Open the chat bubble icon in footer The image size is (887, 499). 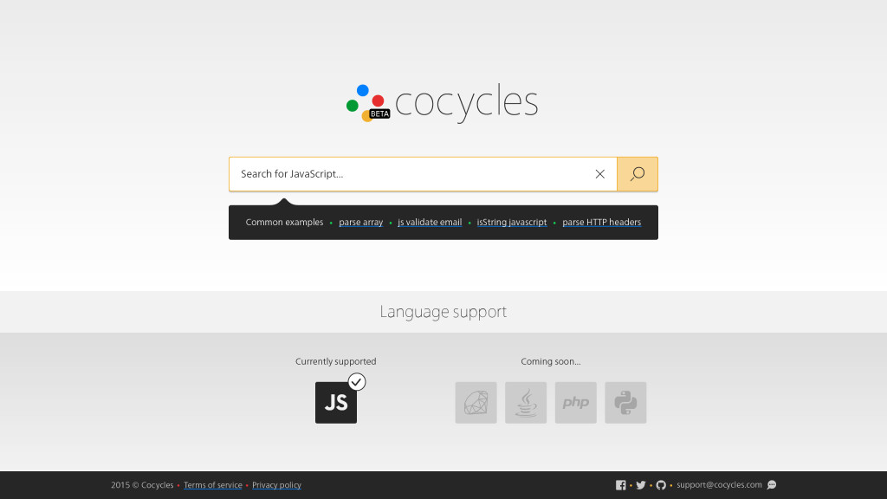772,485
